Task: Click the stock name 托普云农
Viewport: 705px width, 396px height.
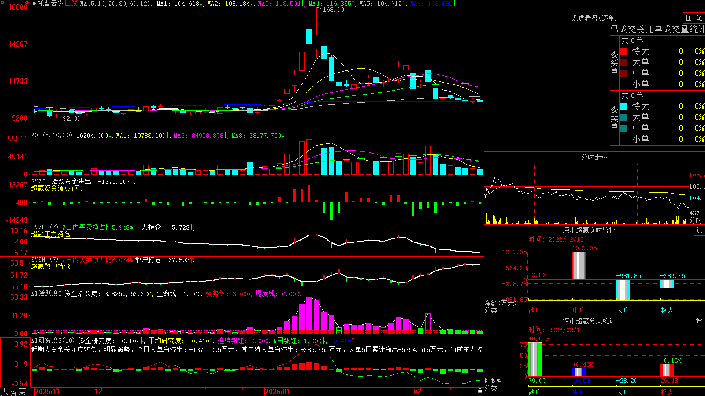Action: (51, 4)
